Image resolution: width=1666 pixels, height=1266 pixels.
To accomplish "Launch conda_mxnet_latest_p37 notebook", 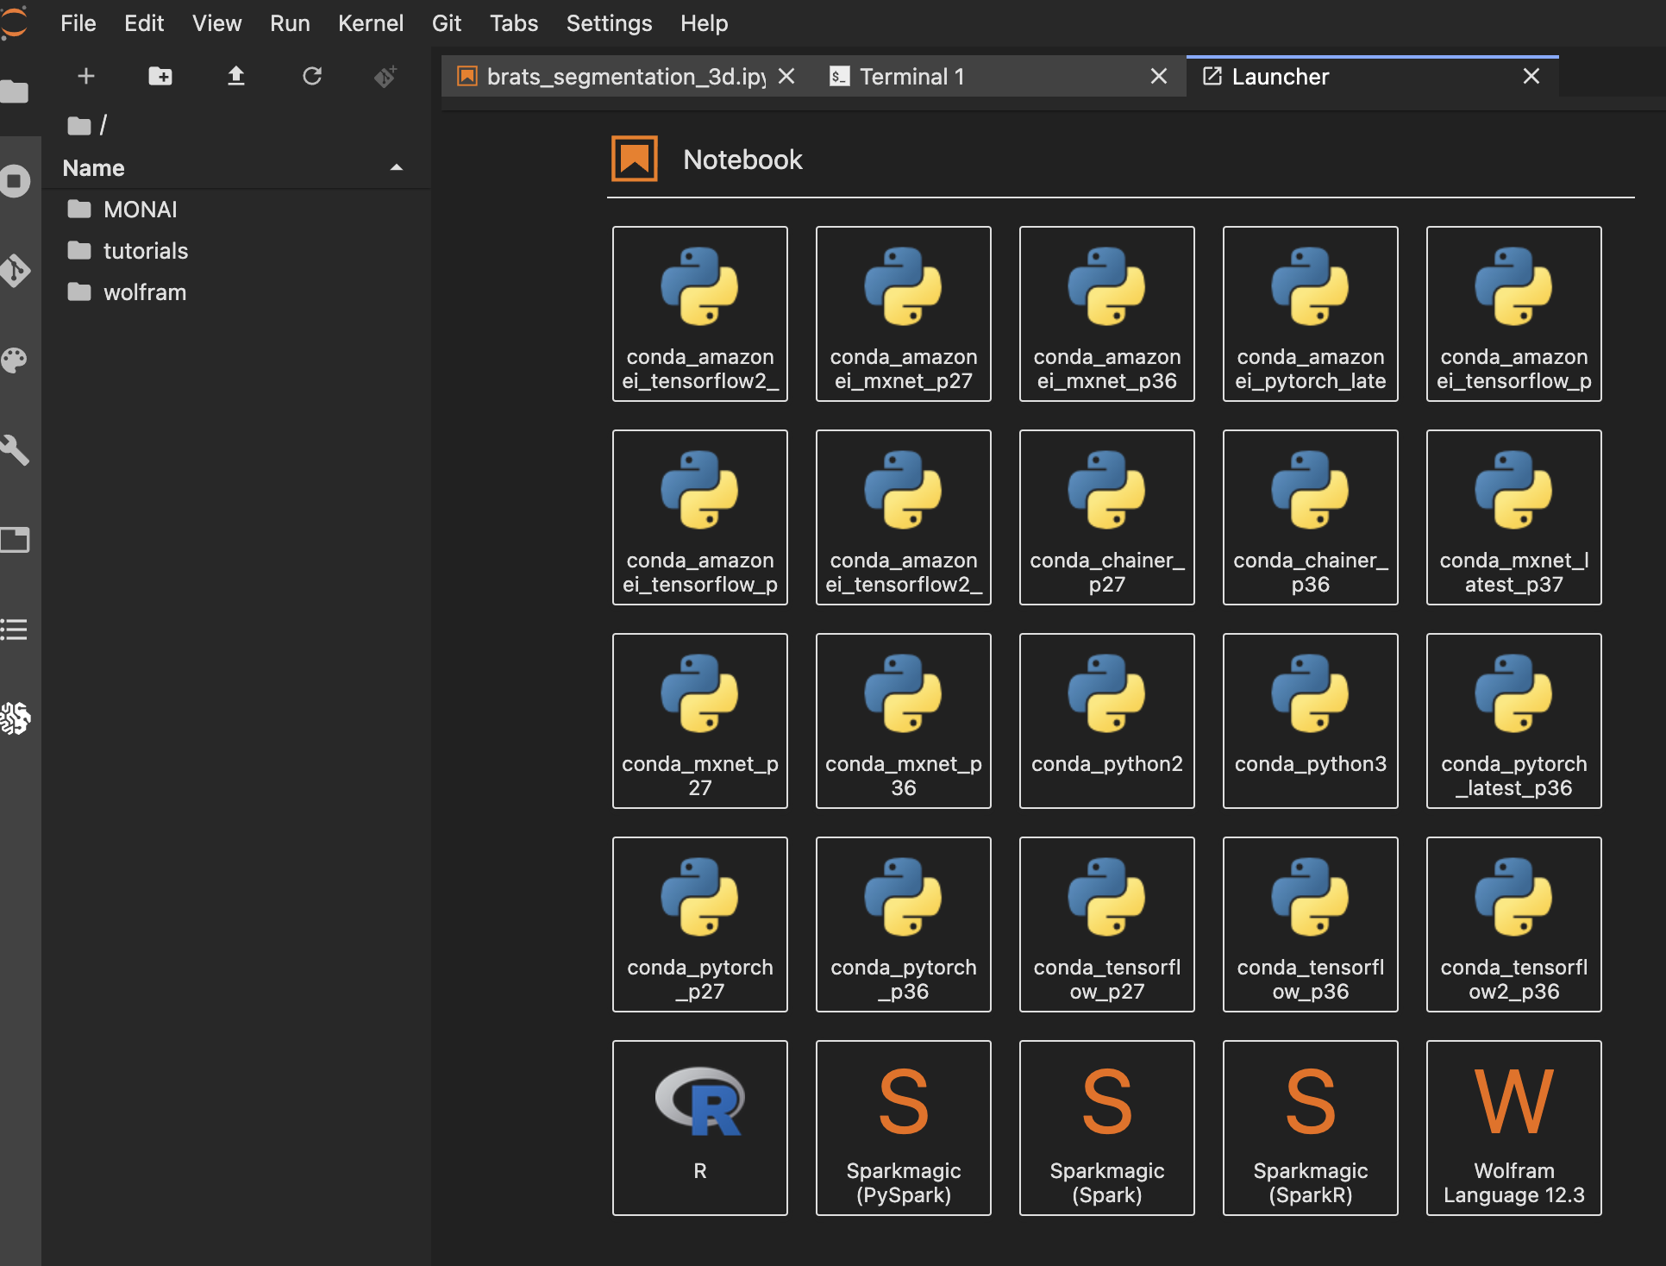I will (x=1513, y=517).
